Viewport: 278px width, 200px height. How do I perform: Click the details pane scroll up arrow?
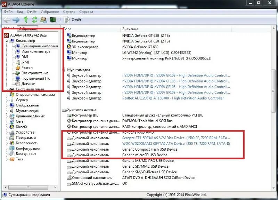(x=273, y=29)
